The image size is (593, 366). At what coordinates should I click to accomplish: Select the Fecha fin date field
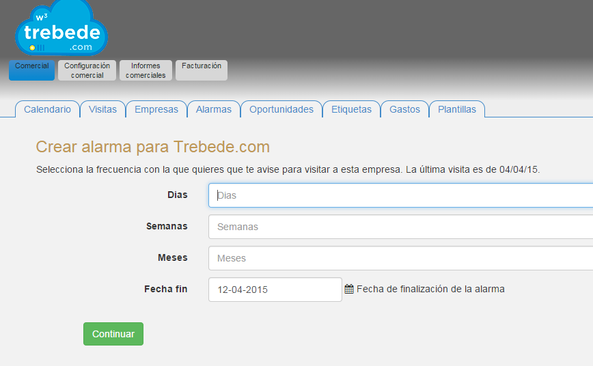[275, 290]
